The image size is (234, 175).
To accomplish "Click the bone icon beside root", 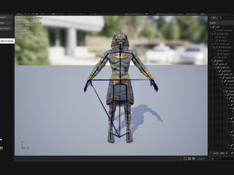I will coord(213,27).
